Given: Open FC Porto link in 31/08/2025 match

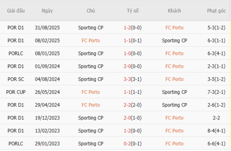Looking at the screenshot, I should point(174,27).
